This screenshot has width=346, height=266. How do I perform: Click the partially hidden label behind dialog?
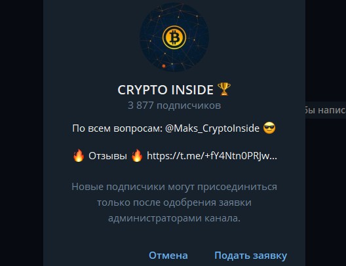326,110
